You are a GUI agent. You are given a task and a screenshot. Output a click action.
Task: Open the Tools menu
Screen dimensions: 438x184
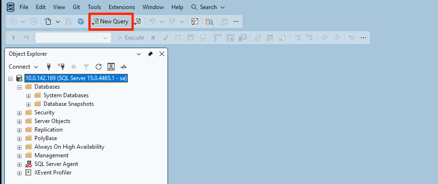coord(94,7)
